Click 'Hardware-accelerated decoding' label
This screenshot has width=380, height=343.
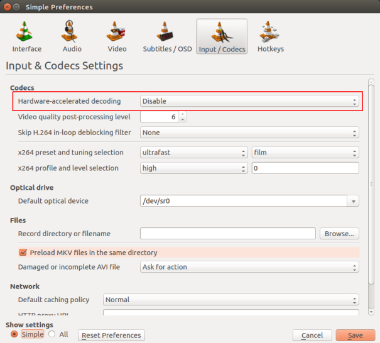(69, 101)
